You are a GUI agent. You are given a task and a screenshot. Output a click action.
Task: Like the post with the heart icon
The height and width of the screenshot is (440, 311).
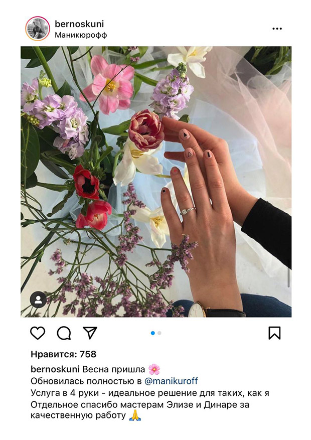coord(38,333)
